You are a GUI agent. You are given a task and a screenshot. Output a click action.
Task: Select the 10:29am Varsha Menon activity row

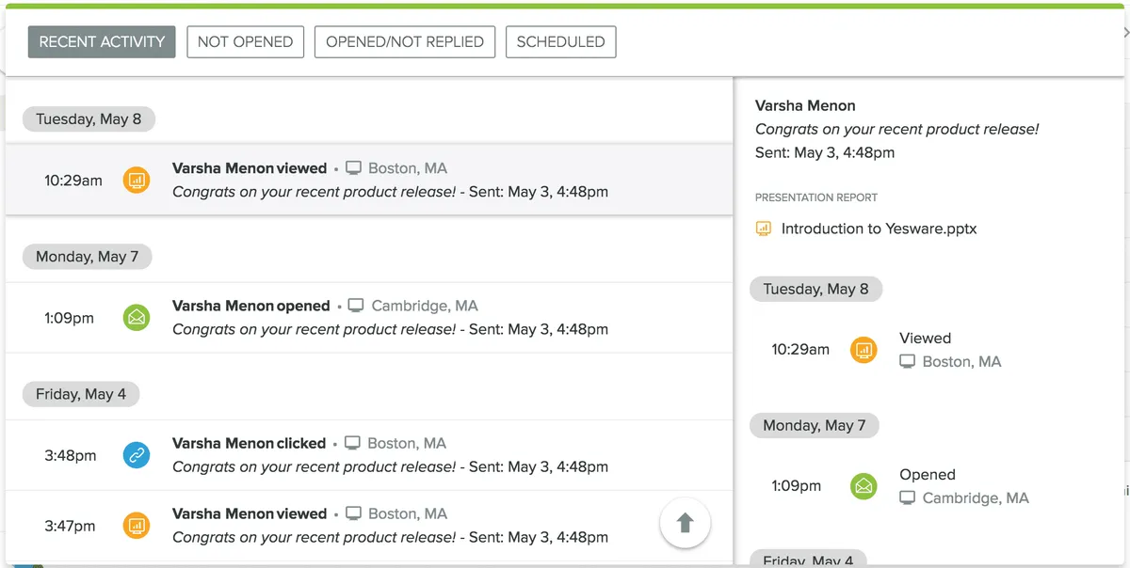tap(377, 179)
